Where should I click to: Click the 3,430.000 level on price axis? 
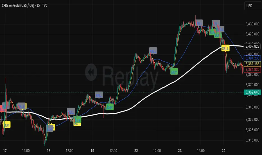pos(252,24)
